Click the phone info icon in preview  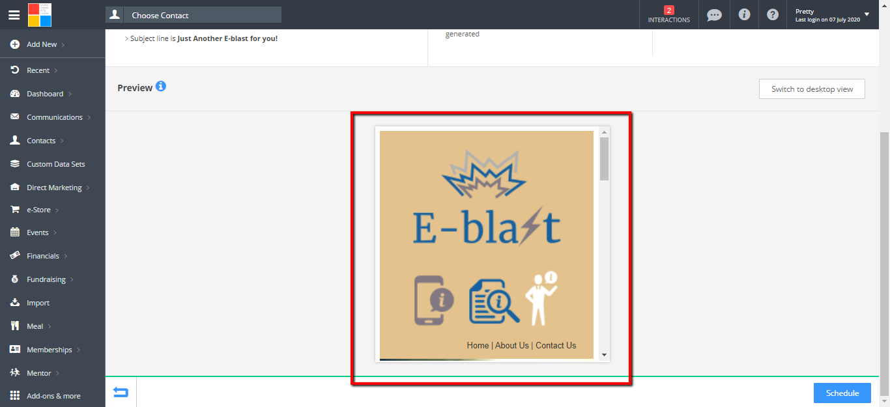(435, 300)
